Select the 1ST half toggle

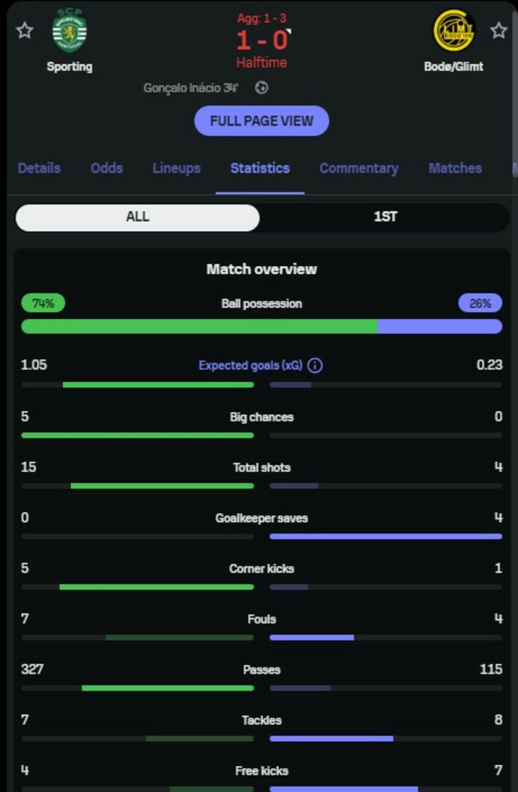coord(385,217)
